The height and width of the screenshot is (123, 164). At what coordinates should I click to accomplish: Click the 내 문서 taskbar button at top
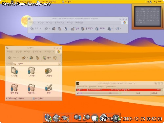click(x=67, y=1)
